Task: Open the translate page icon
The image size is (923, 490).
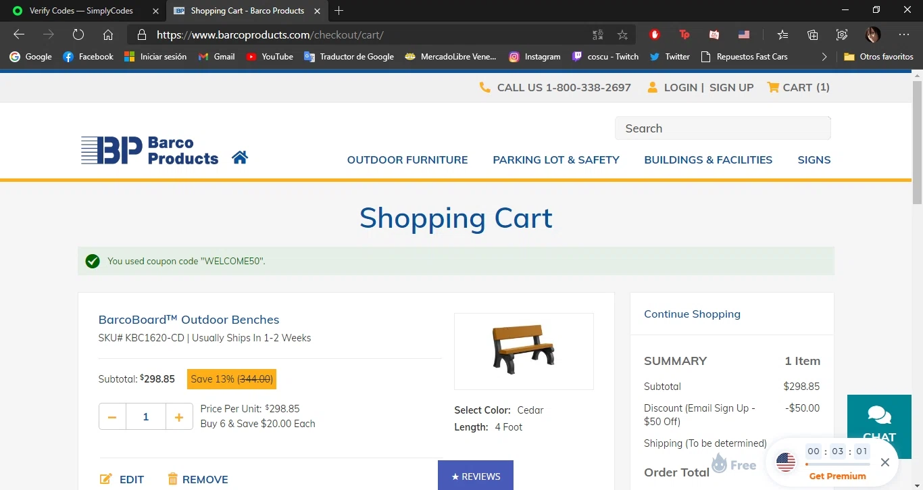Action: [598, 34]
